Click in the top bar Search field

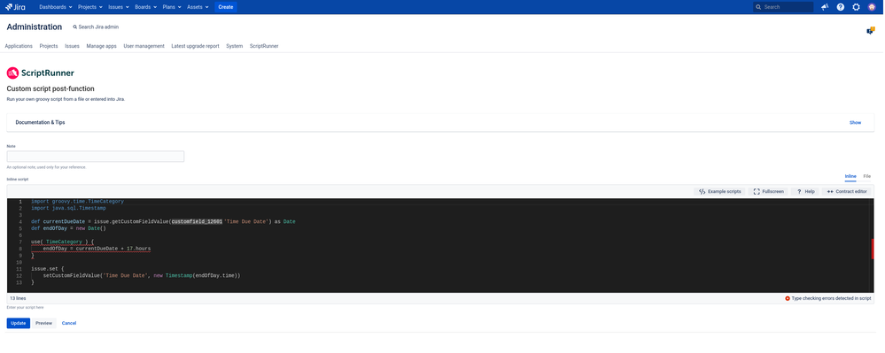pos(783,7)
